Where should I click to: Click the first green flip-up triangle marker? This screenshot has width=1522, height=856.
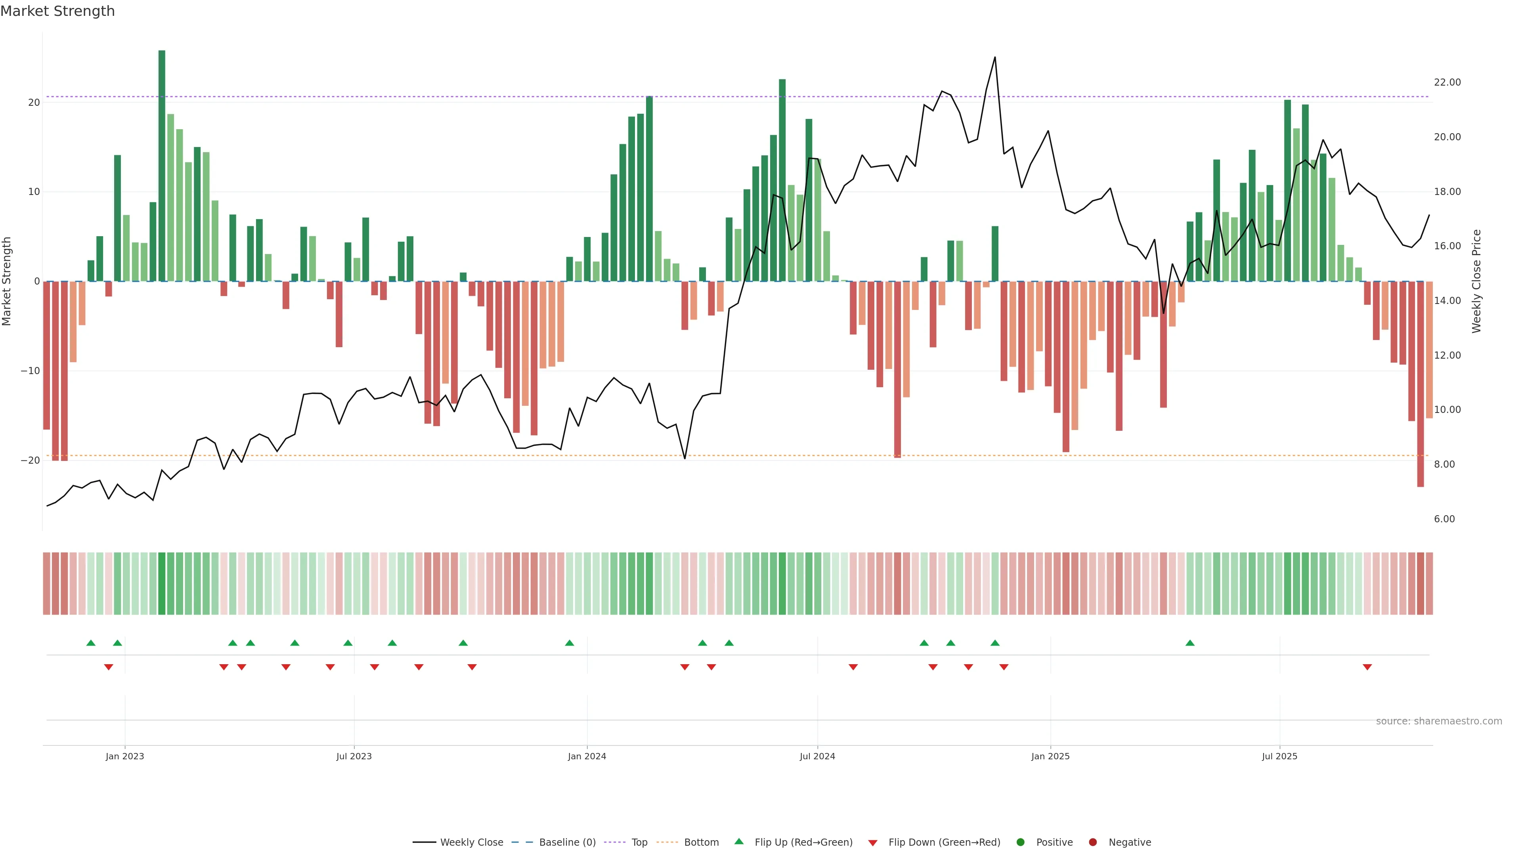tap(90, 643)
